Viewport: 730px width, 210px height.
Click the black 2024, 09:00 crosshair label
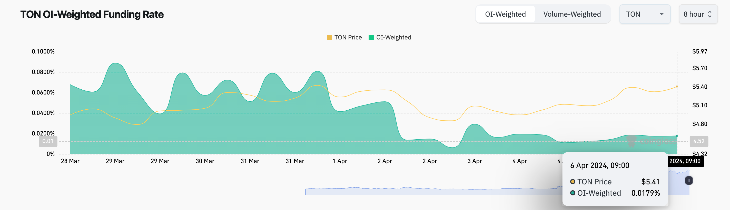click(x=686, y=161)
